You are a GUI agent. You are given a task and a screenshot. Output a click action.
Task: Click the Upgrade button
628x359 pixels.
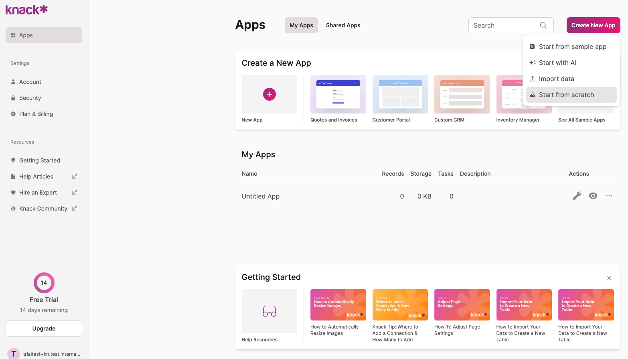pyautogui.click(x=44, y=329)
